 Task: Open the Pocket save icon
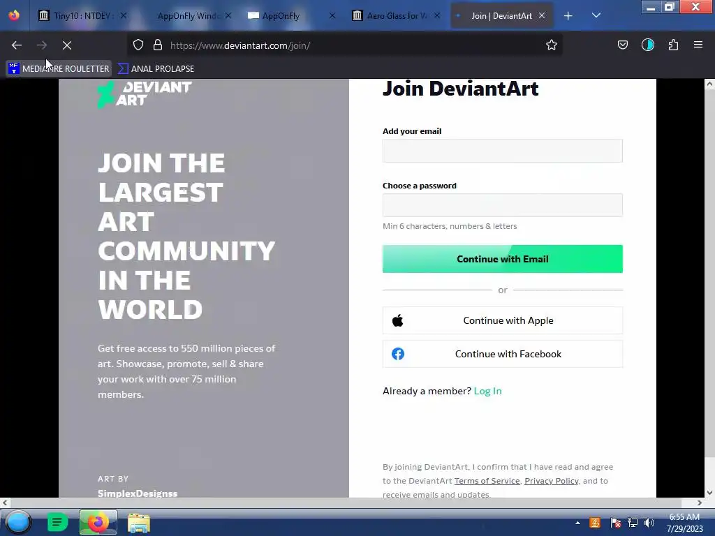pyautogui.click(x=622, y=45)
